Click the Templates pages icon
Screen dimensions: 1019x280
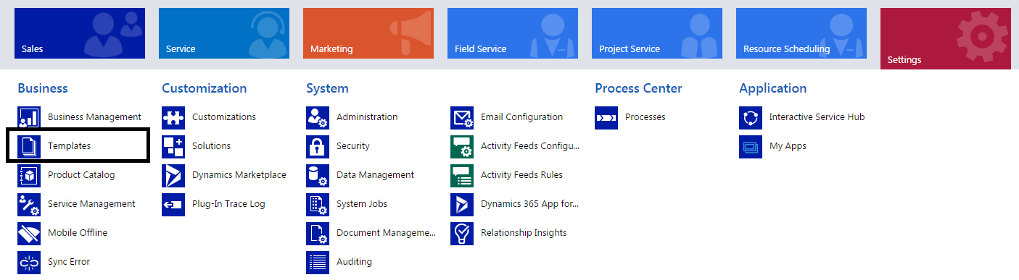point(29,146)
